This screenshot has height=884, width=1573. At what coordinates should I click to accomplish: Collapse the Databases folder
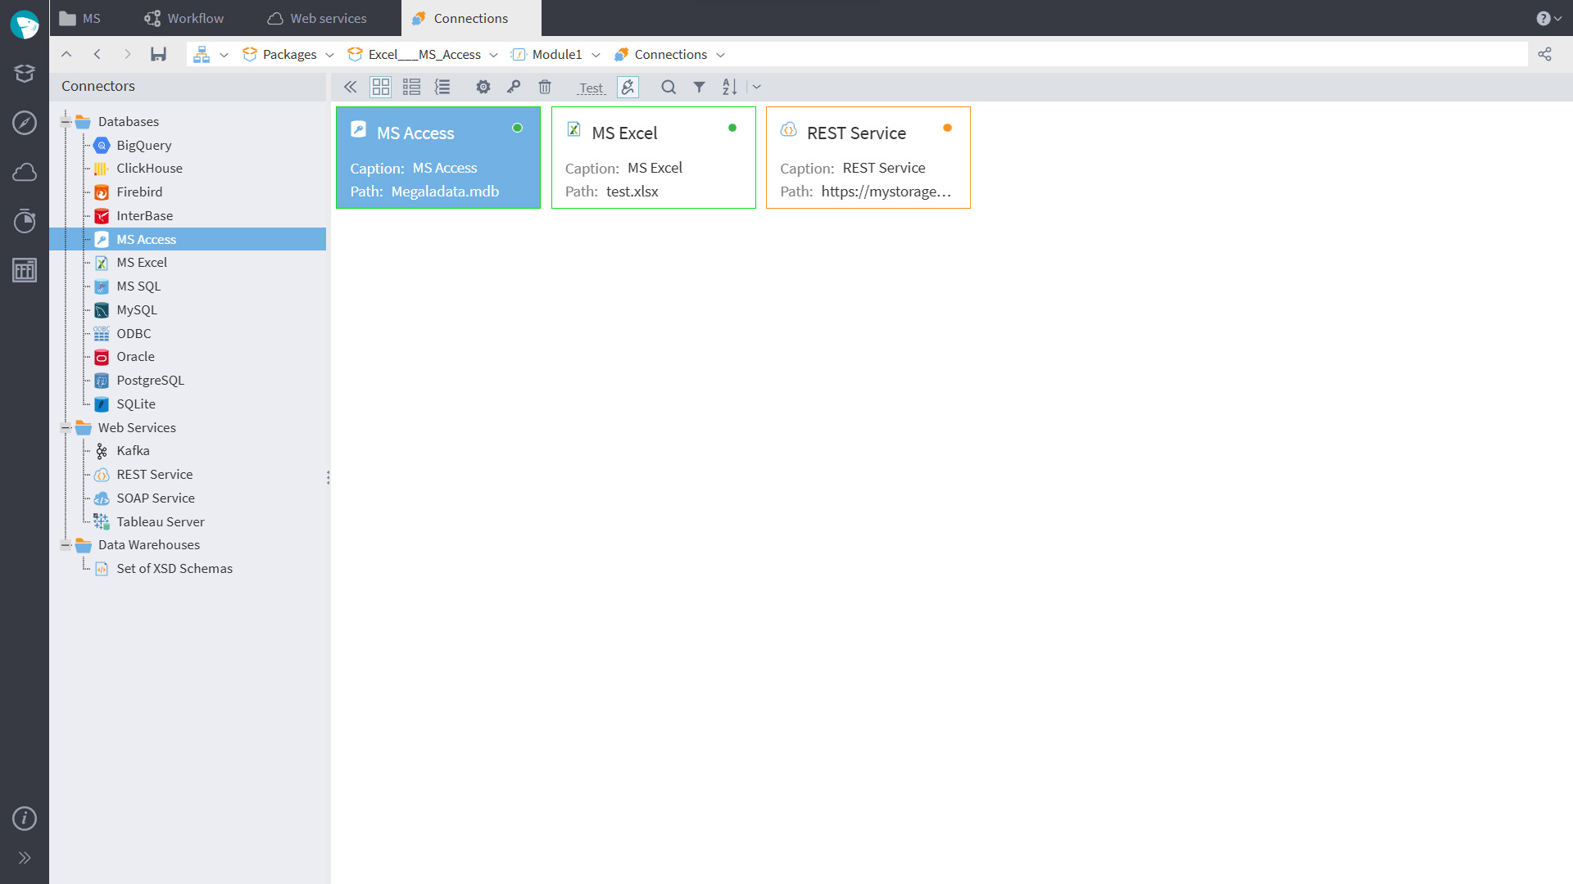tap(66, 122)
